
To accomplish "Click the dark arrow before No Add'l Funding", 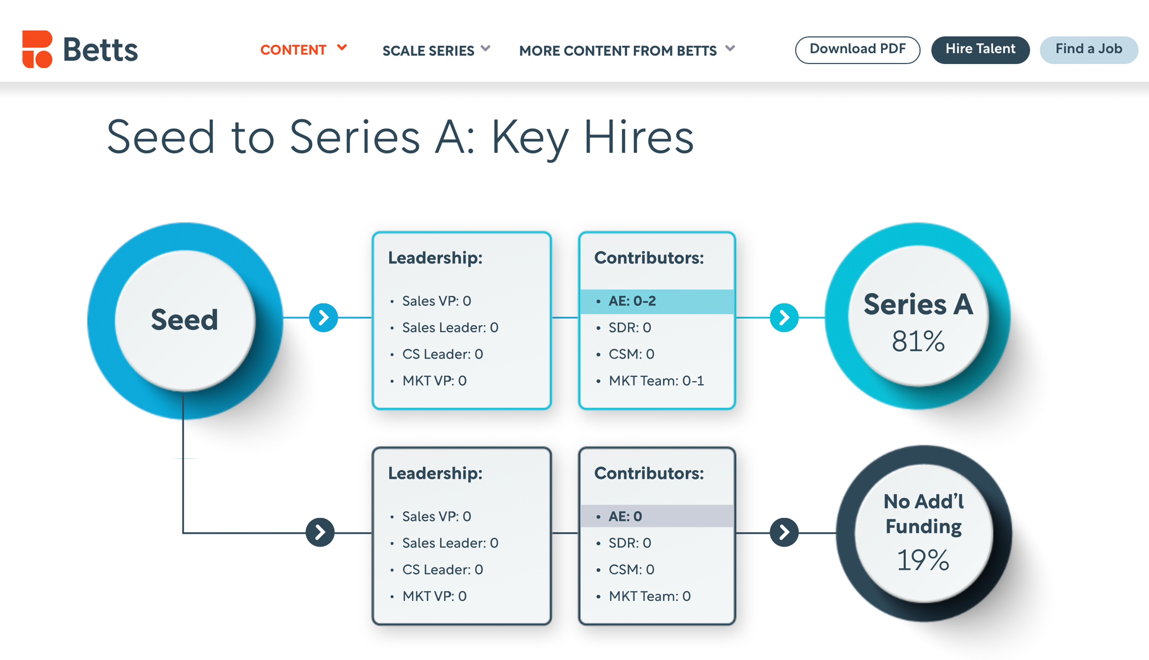I will 784,532.
